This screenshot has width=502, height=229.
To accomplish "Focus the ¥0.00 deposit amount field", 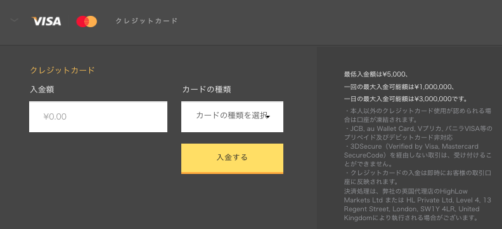I will pyautogui.click(x=98, y=116).
